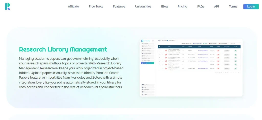Open the Terms nav link
The width and height of the screenshot is (262, 120).
233,6
